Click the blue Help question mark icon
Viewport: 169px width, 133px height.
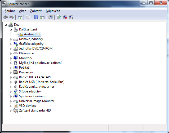[x=36, y=17]
